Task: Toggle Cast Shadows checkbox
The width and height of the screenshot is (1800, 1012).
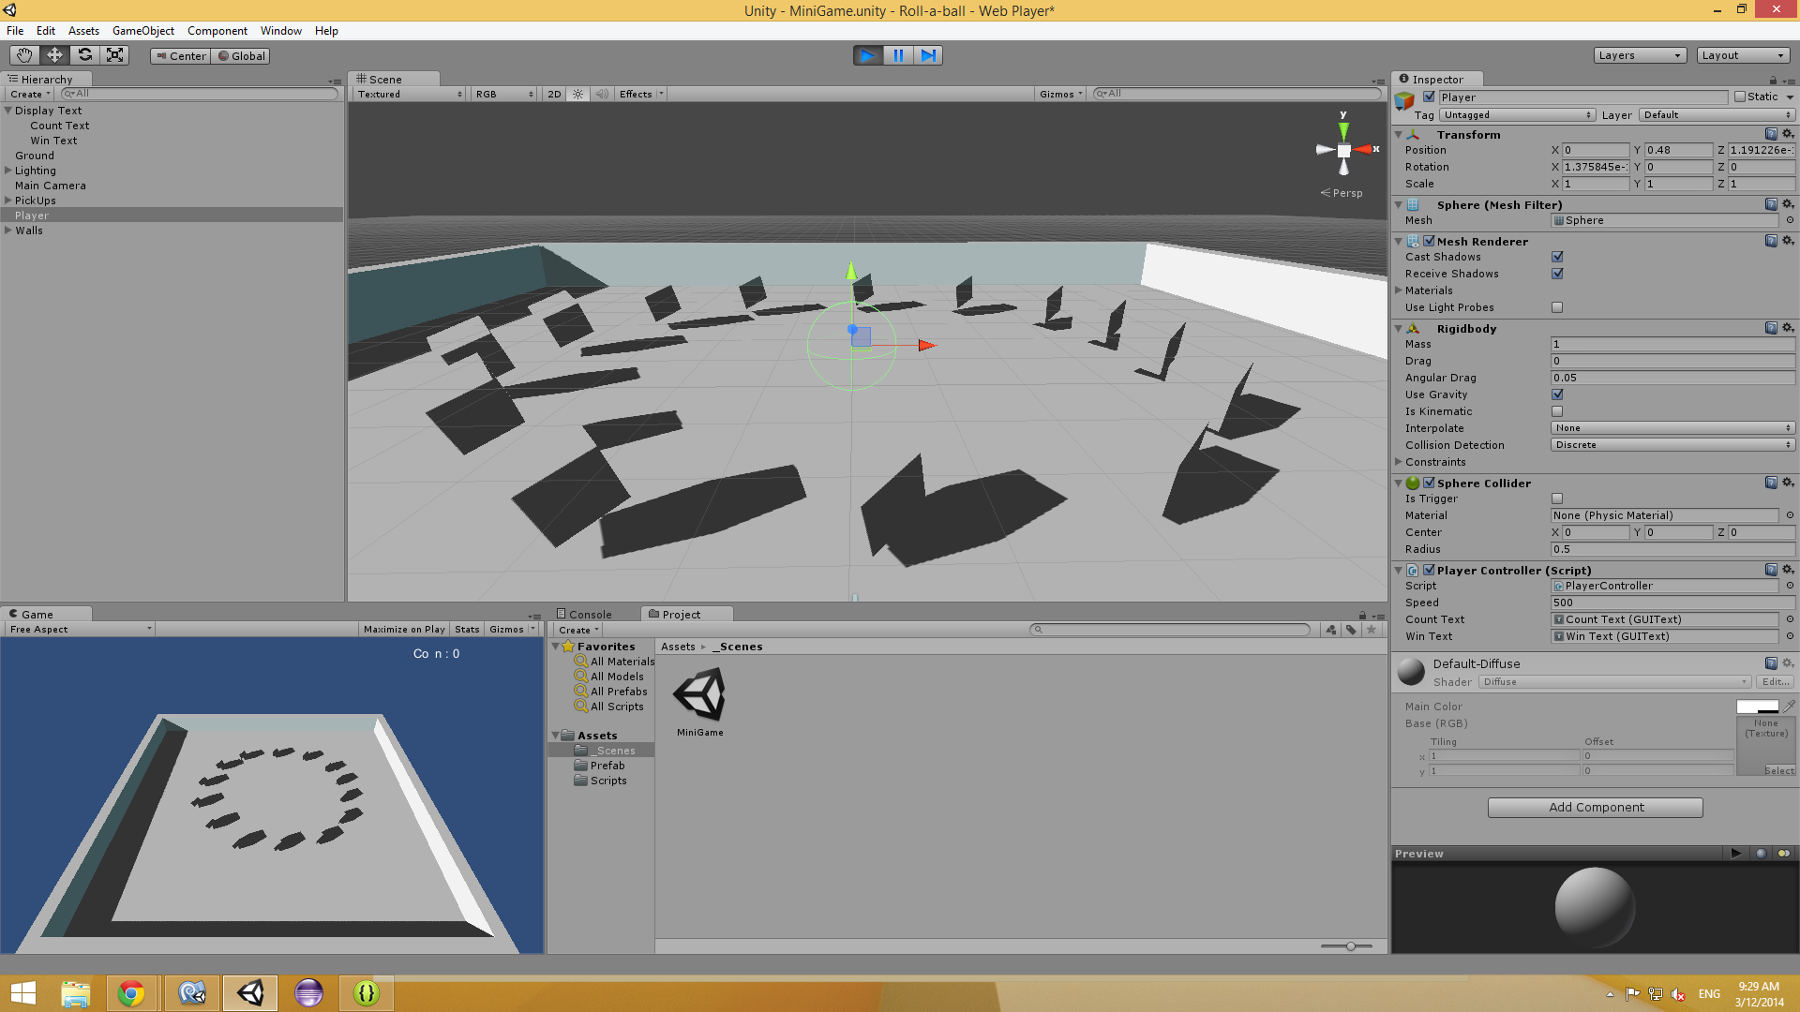Action: pyautogui.click(x=1557, y=257)
